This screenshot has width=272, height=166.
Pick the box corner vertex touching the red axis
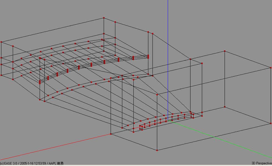[x=111, y=134]
